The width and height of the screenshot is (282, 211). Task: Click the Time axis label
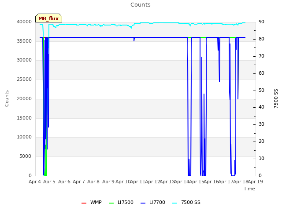(249, 189)
